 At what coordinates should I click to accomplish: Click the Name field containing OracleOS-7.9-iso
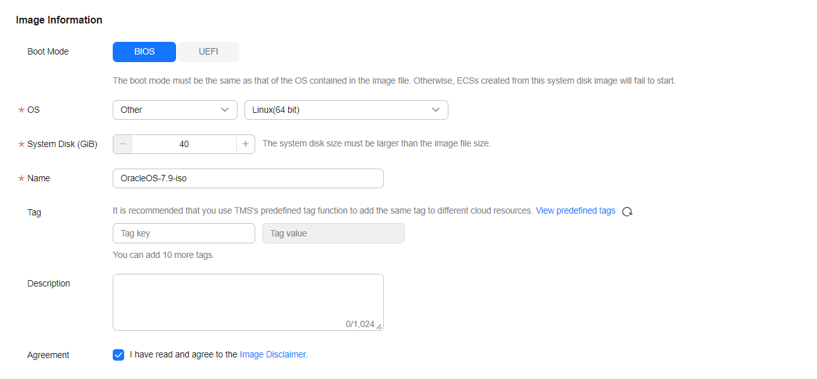click(x=248, y=179)
